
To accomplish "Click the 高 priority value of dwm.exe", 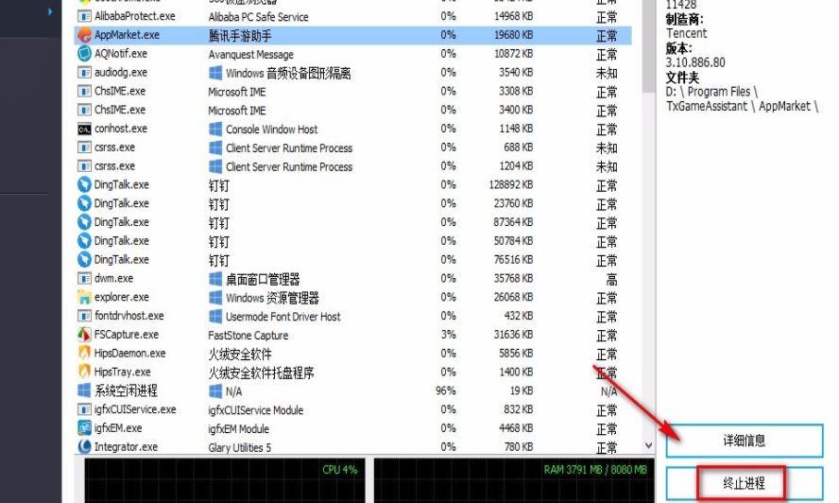I will (611, 279).
